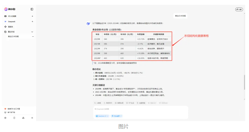
Task: Click the triangular icon in sidebar footer
Action: [23, 118]
